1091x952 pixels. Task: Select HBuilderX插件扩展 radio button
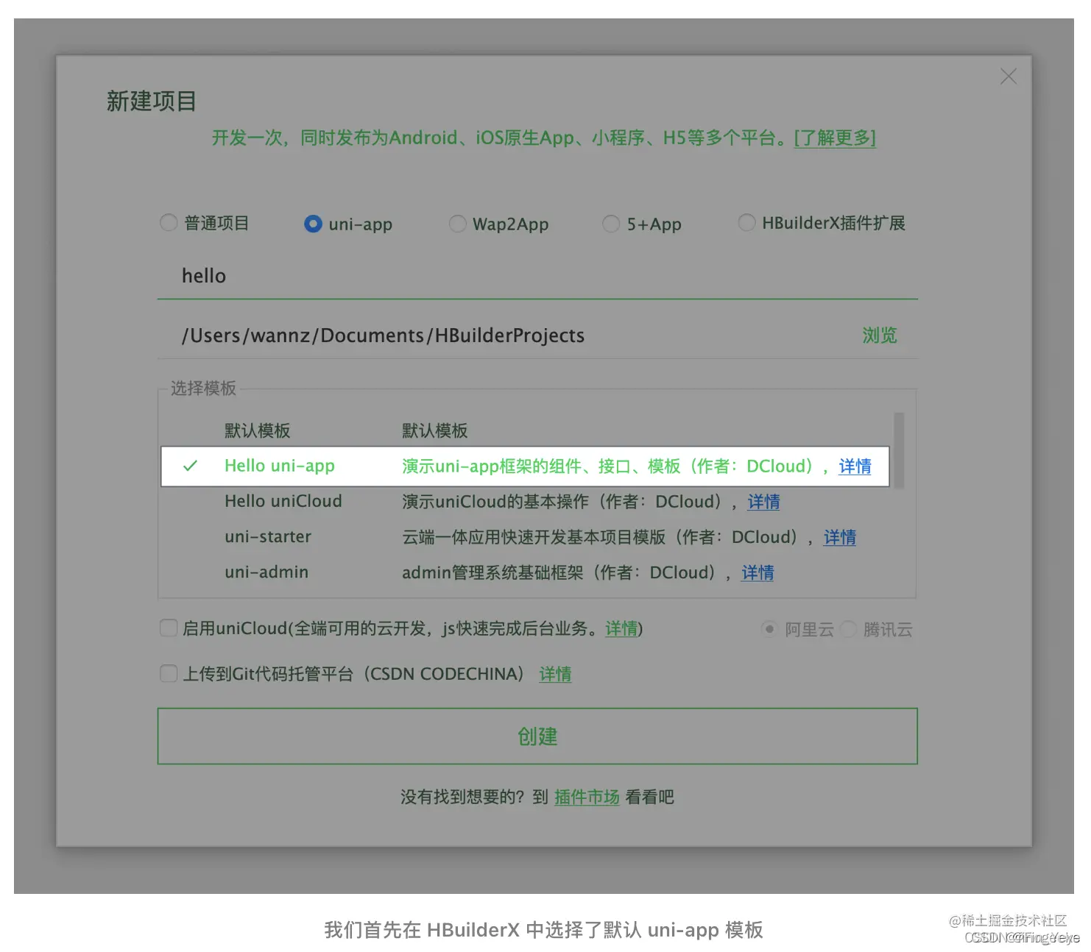[746, 222]
